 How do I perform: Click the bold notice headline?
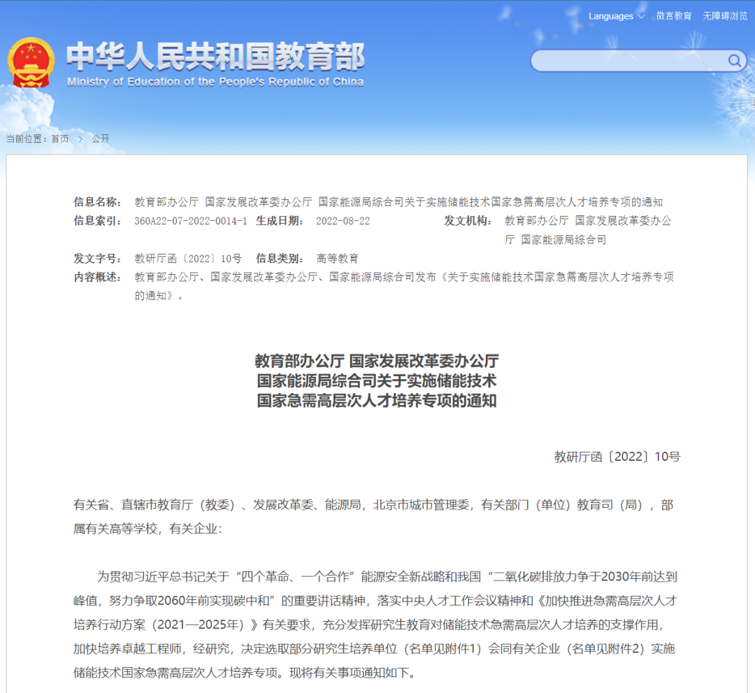(x=377, y=380)
